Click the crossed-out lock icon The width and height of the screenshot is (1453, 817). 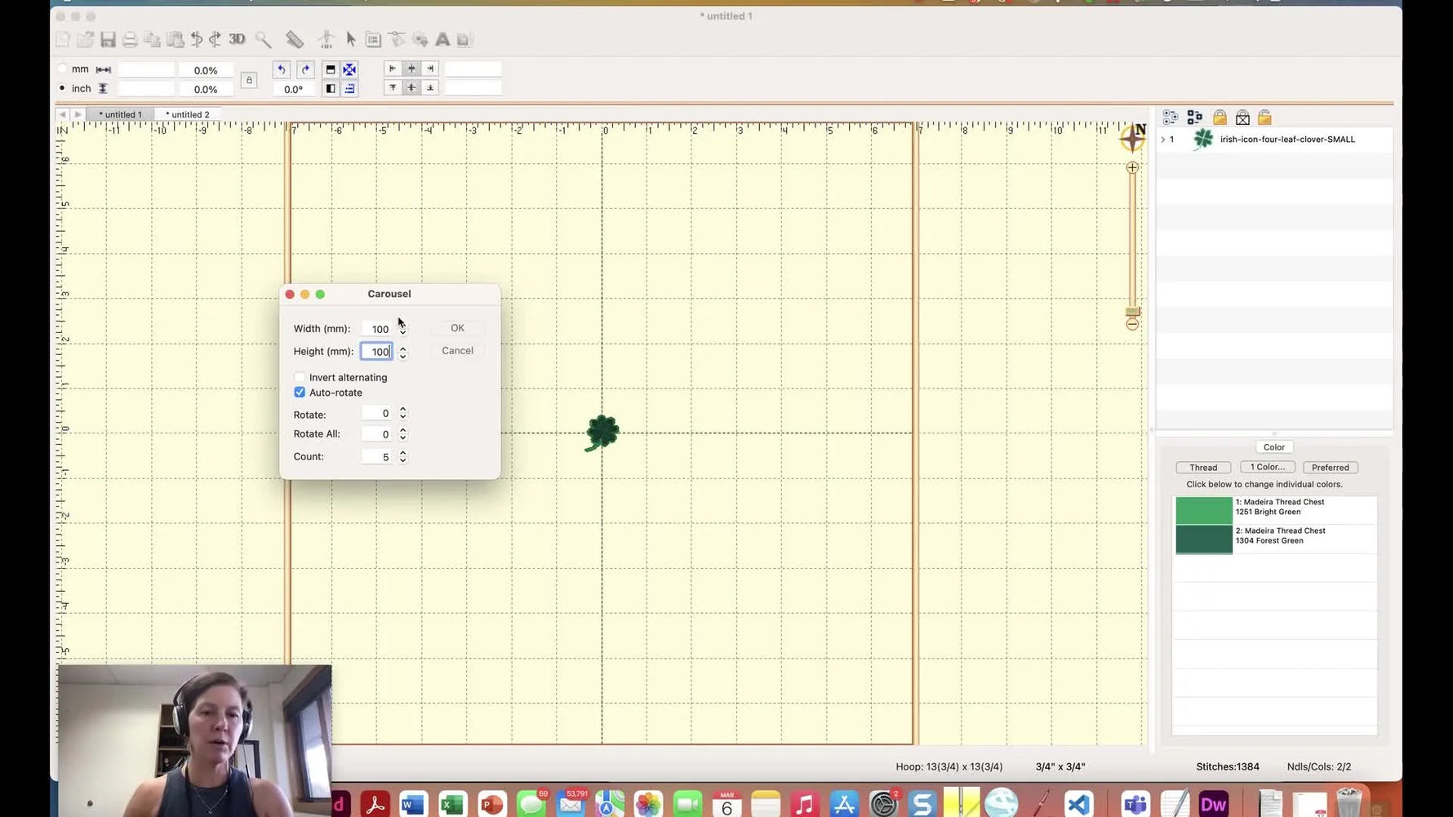click(1242, 118)
